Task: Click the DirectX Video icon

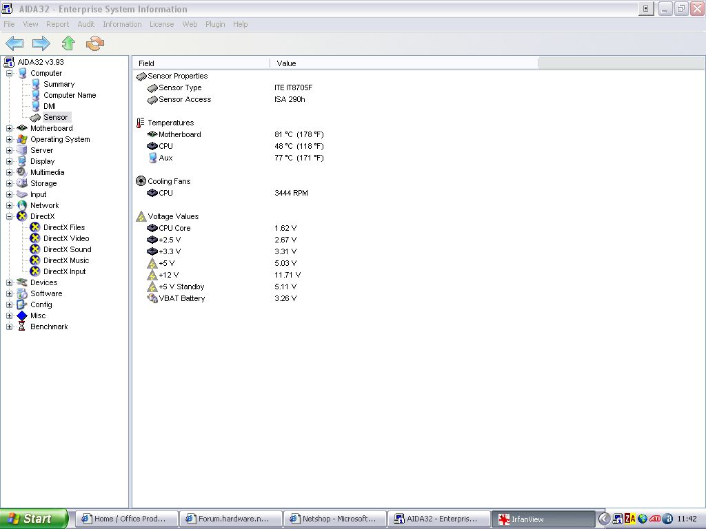Action: tap(35, 238)
